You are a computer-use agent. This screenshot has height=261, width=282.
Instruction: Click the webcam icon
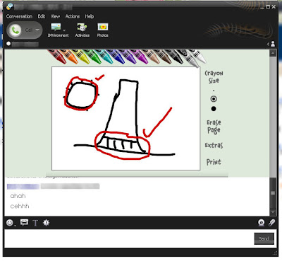[x=261, y=223]
